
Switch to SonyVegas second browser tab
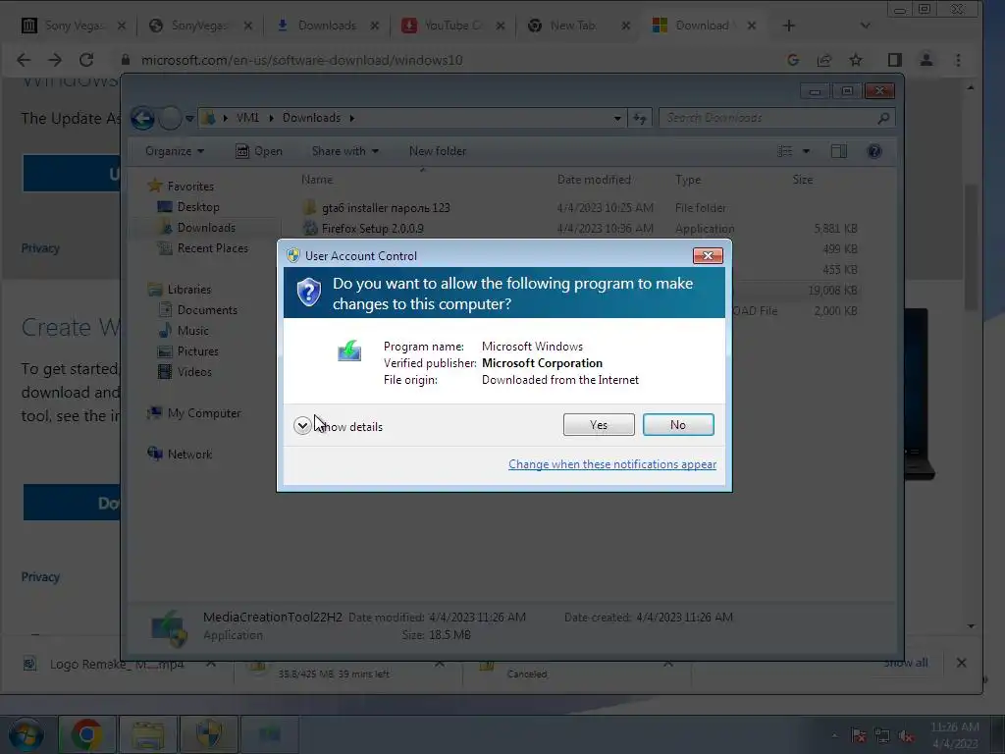pos(199,26)
